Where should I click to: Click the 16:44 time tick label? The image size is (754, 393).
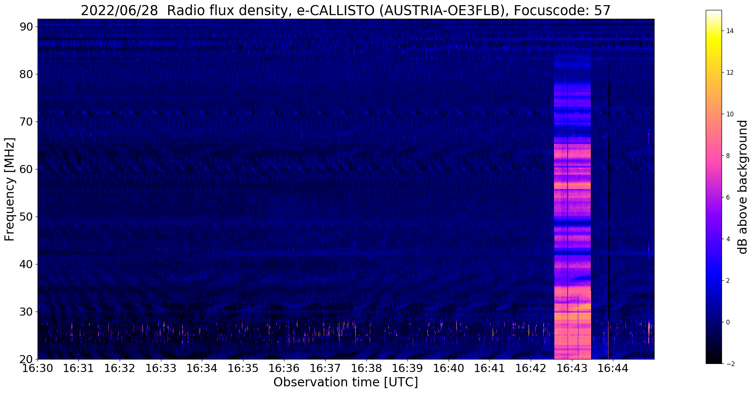coord(613,368)
